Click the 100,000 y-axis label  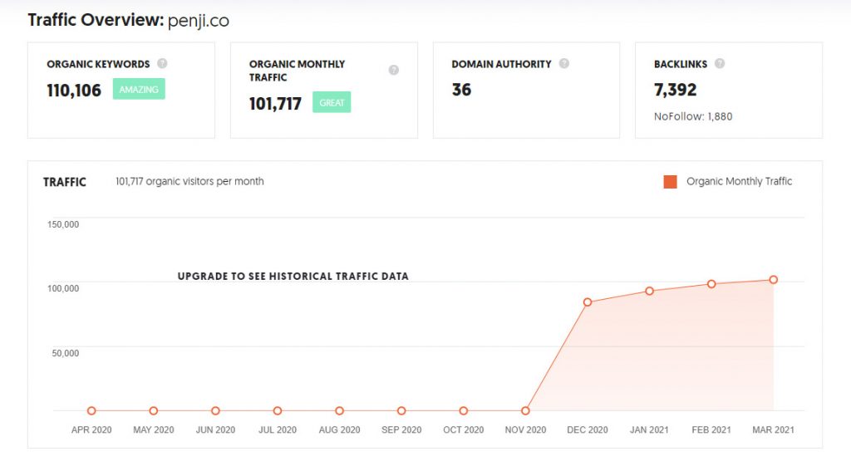[x=63, y=288]
